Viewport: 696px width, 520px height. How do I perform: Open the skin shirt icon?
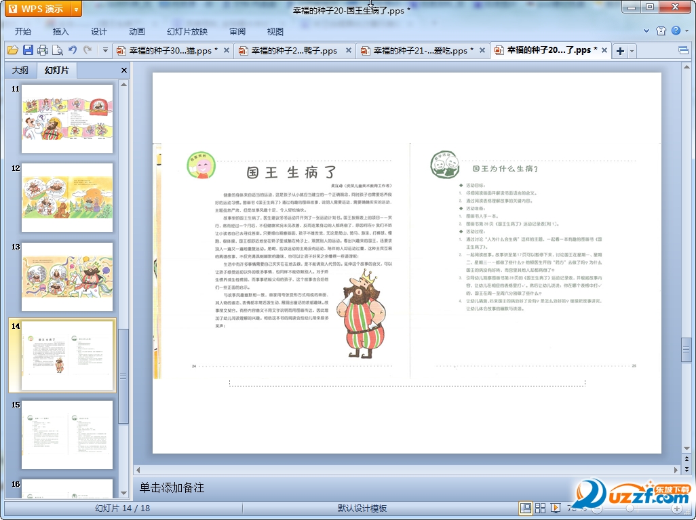point(661,31)
